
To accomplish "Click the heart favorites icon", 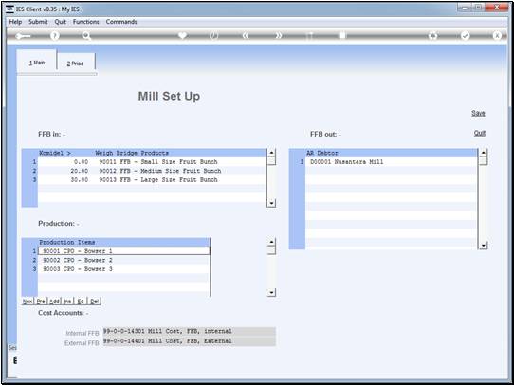I will tap(182, 36).
